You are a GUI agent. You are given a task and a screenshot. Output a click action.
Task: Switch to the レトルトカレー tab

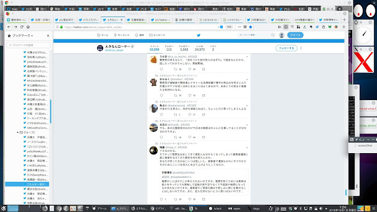click(x=233, y=19)
